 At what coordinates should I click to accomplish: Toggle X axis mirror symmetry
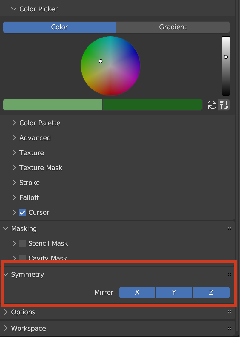pos(137,293)
